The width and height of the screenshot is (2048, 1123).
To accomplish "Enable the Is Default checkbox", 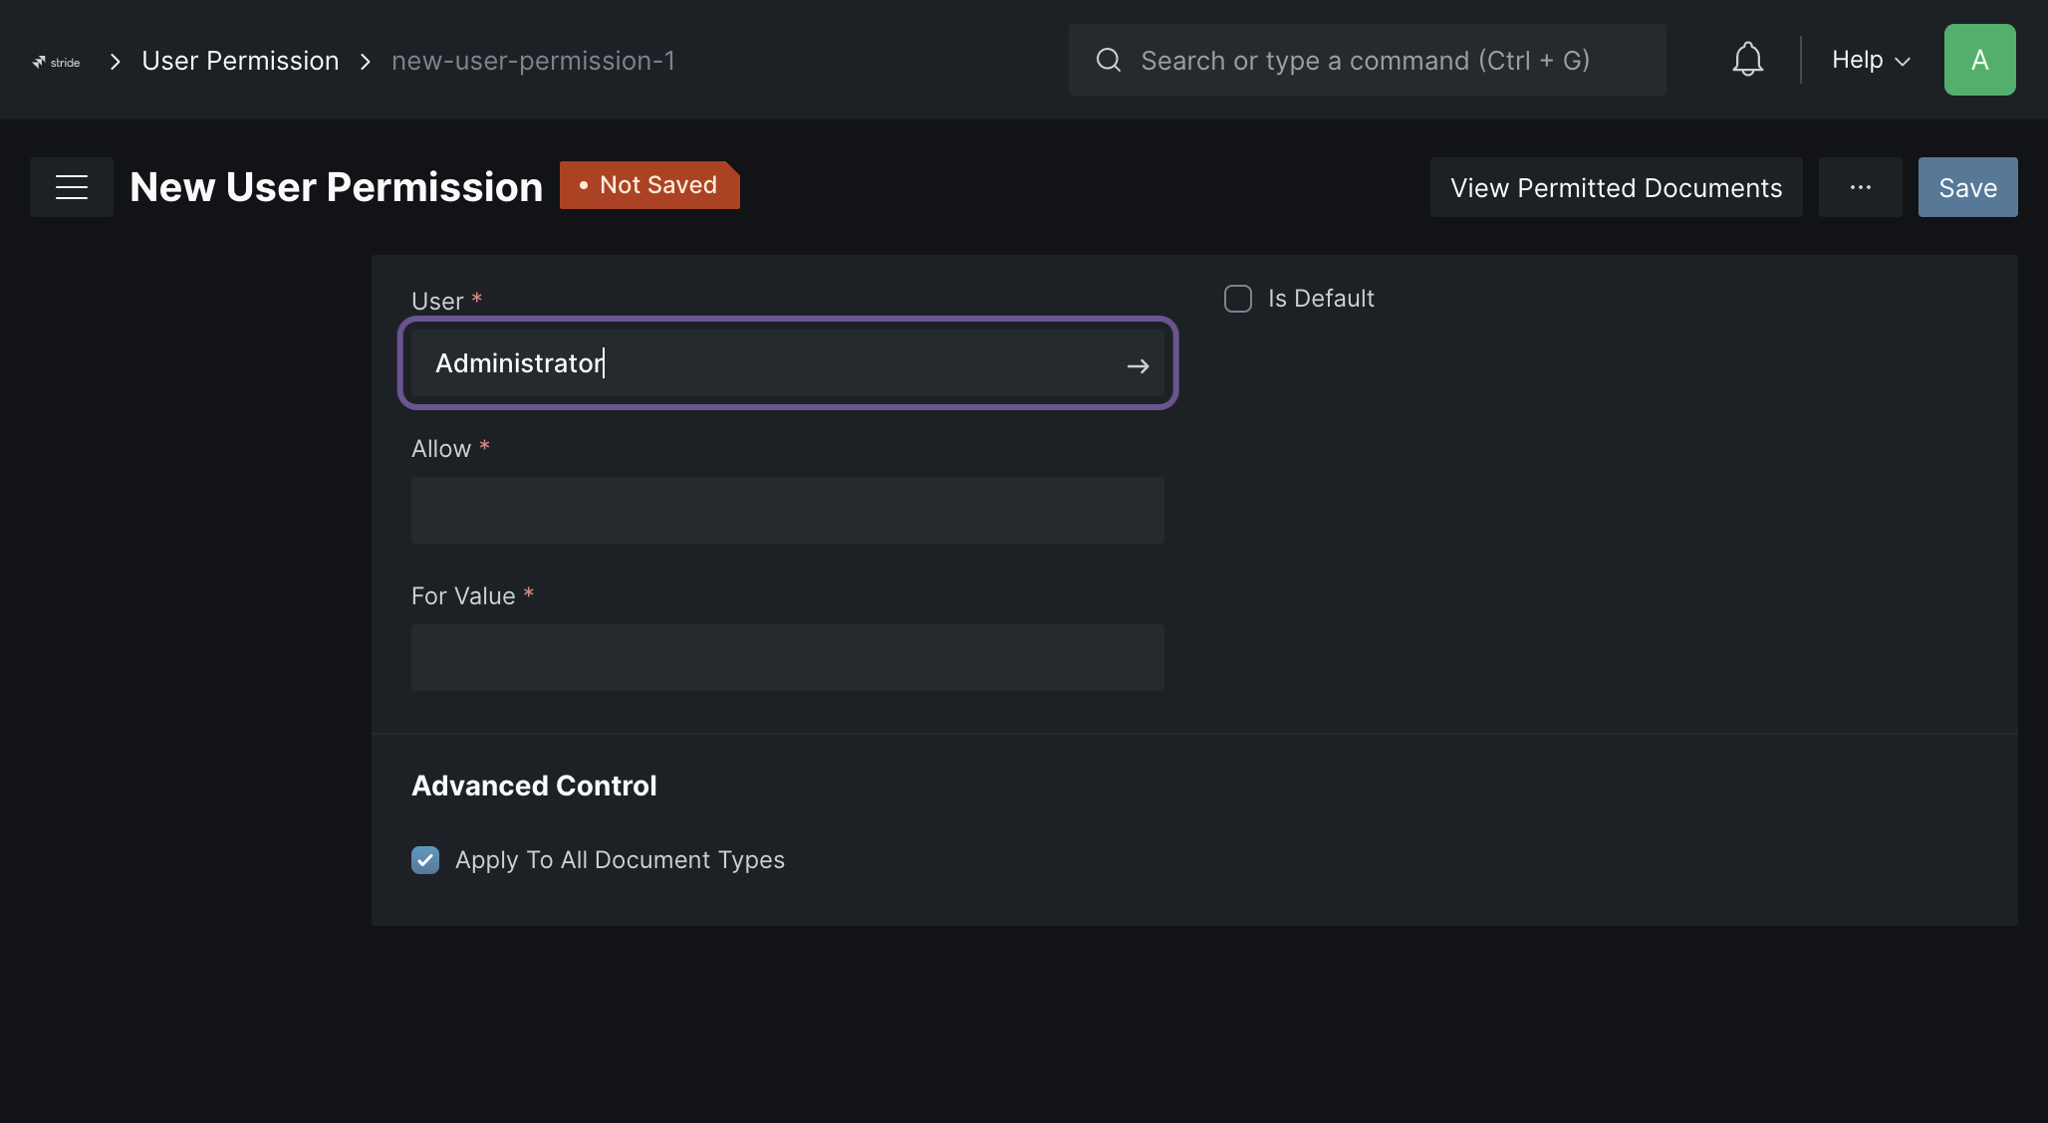I will [1238, 299].
